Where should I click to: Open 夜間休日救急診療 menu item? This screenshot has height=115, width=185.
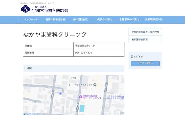56,20
